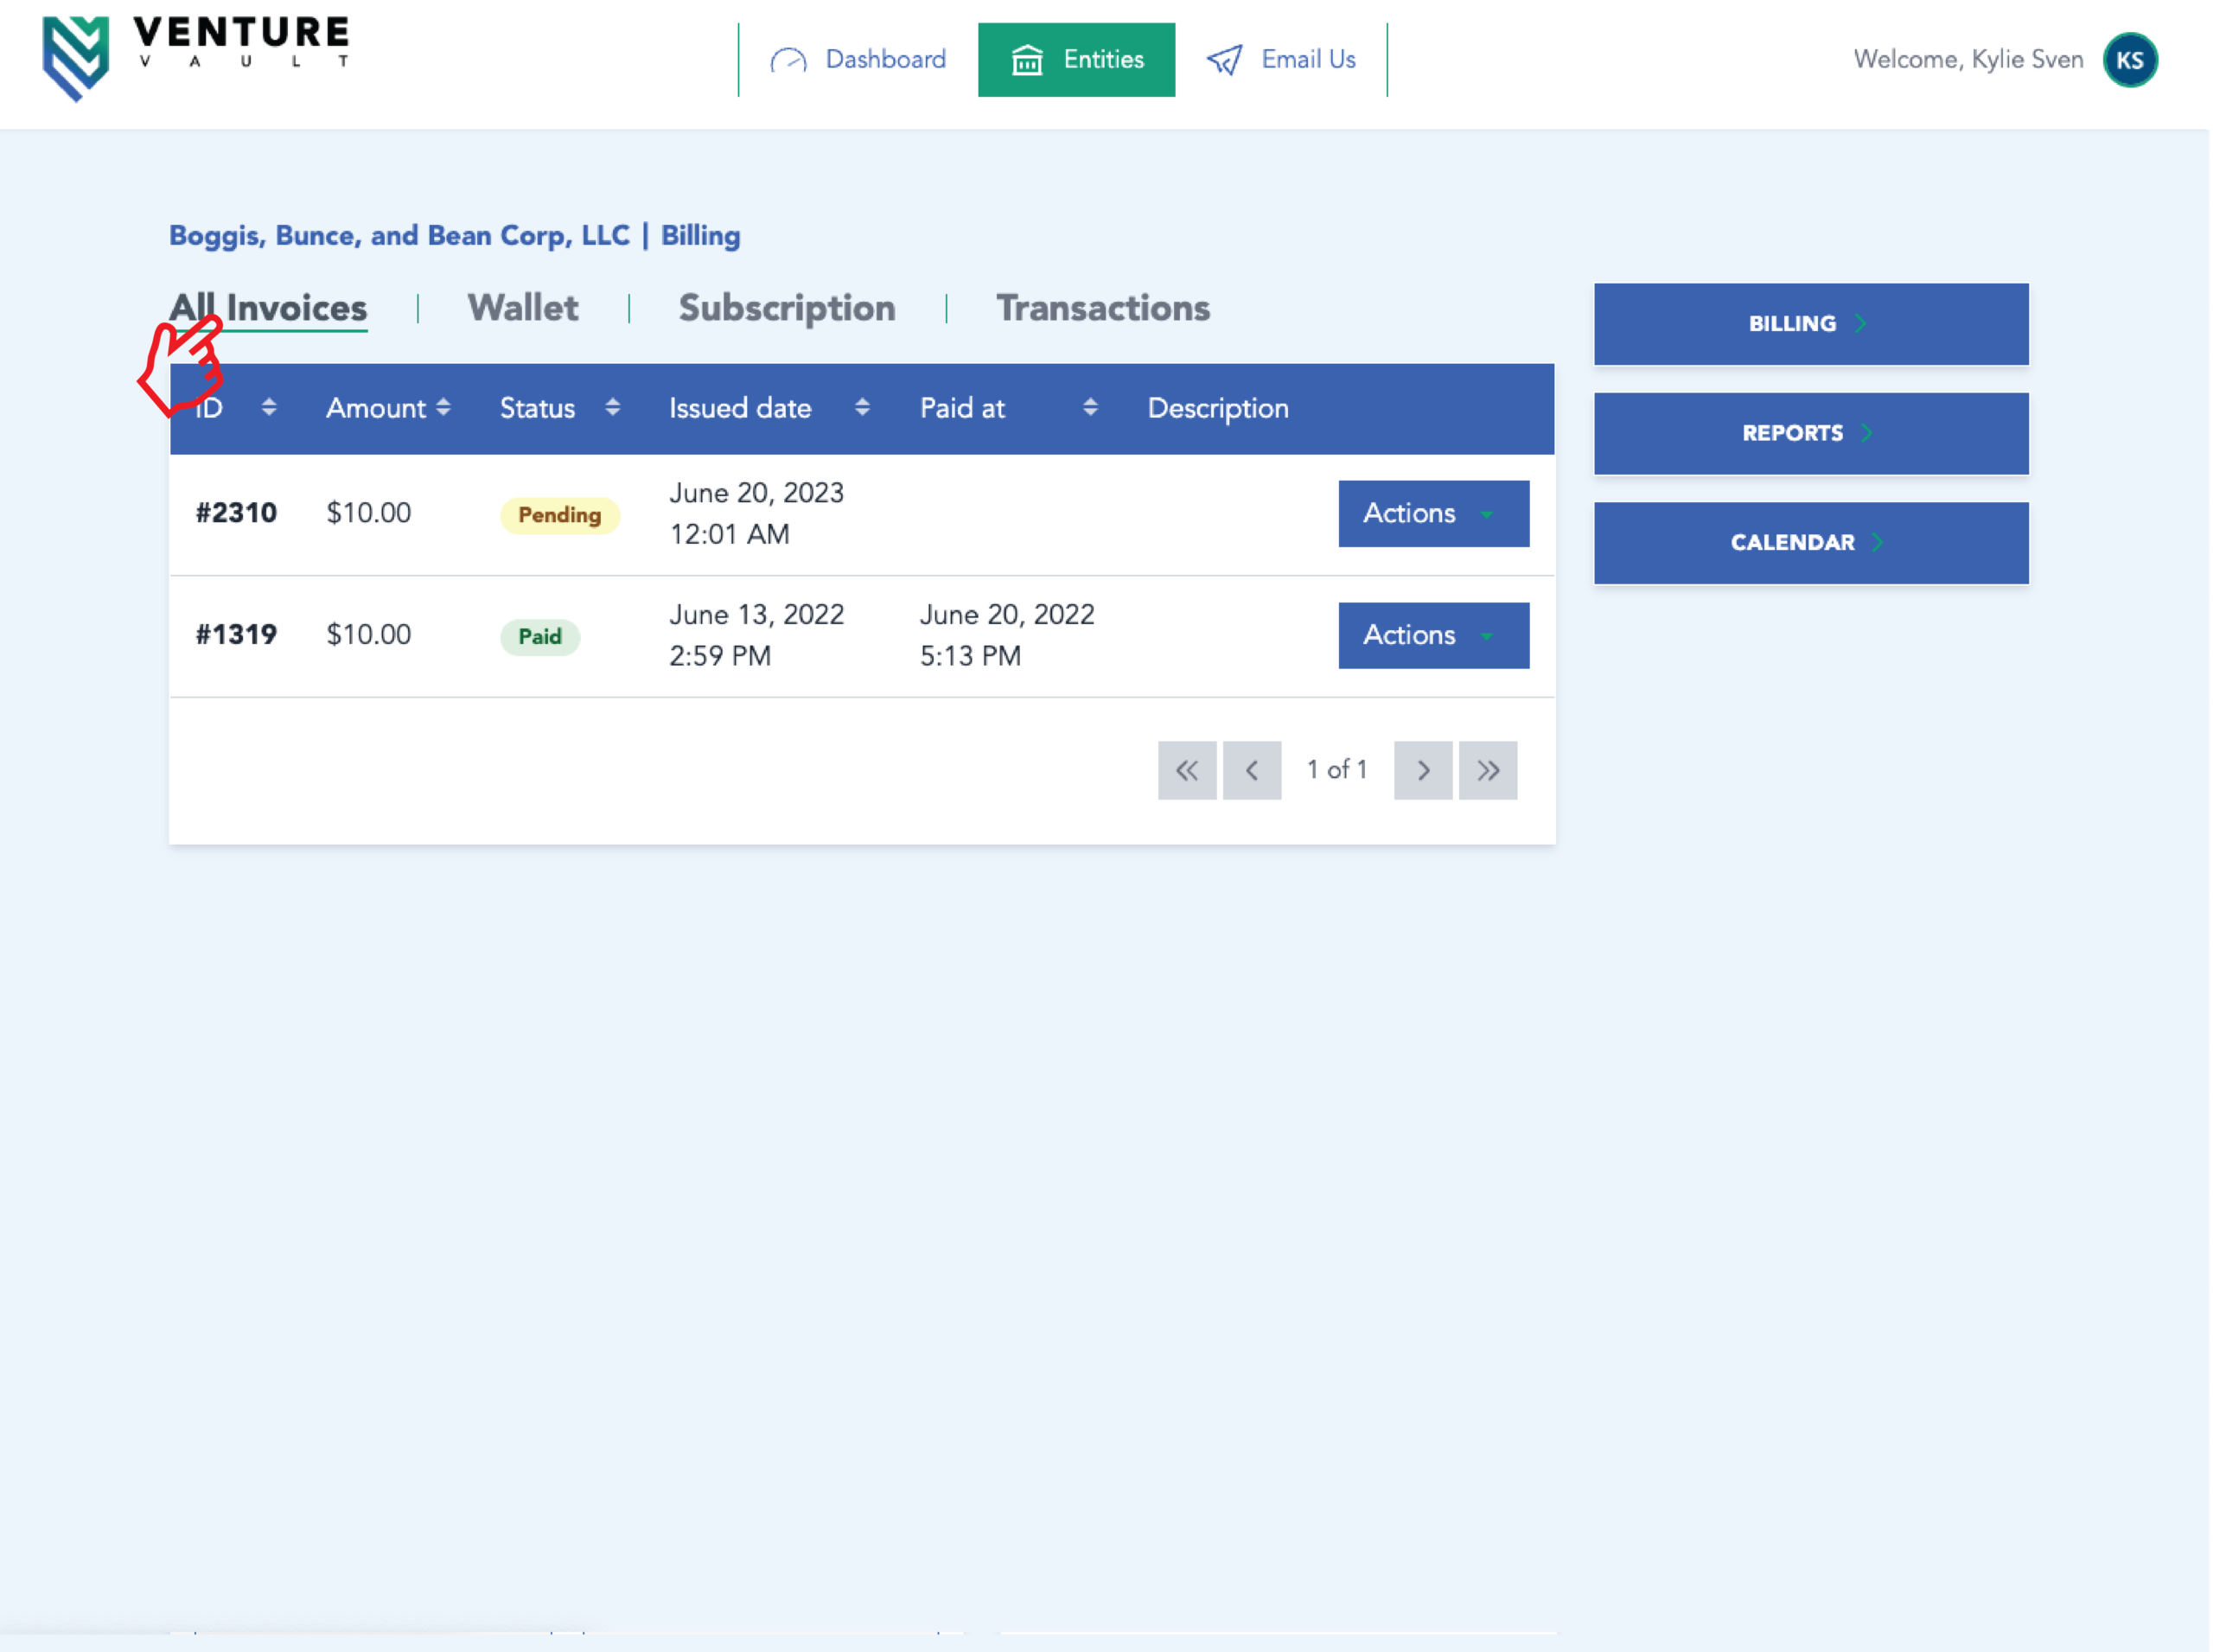This screenshot has height=1652, width=2213.
Task: Sort table by Status arrows
Action: click(x=612, y=408)
